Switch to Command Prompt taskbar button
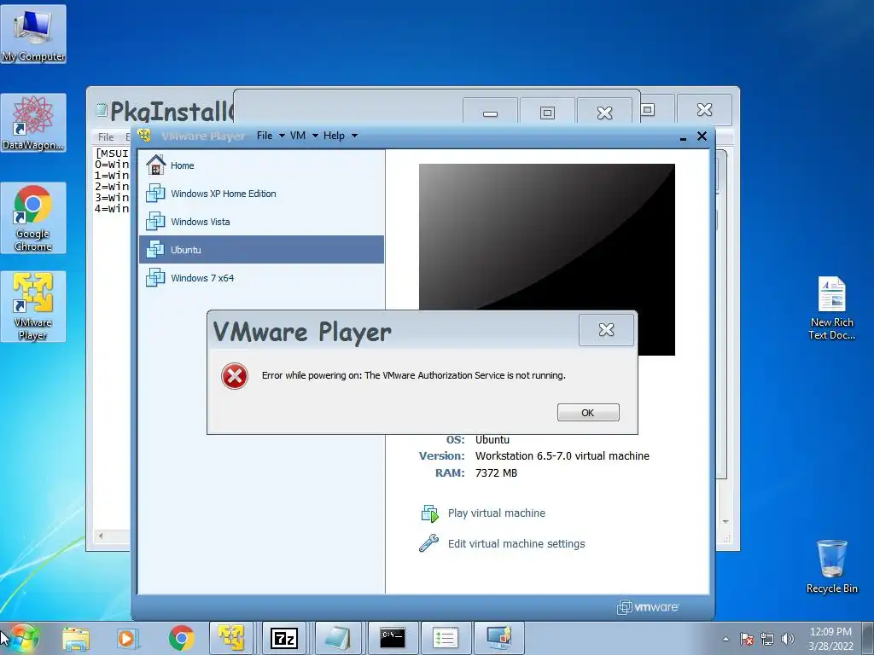The image size is (874, 655). (393, 638)
